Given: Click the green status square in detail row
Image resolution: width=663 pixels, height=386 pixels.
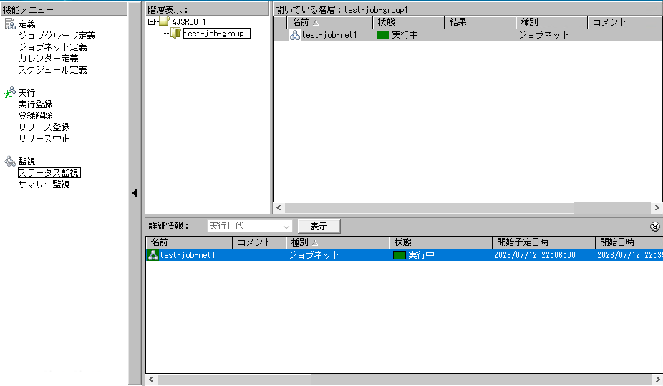Looking at the screenshot, I should [399, 254].
